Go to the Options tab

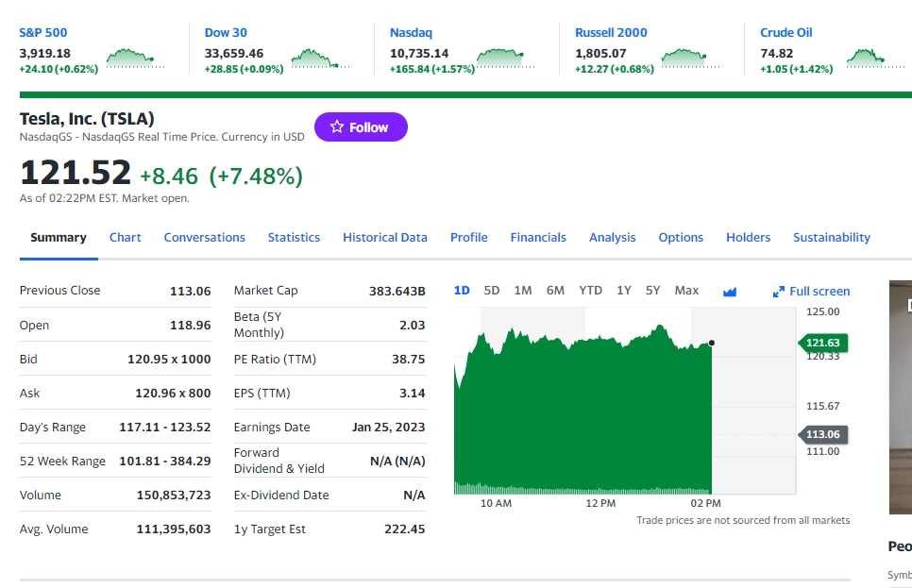click(681, 238)
